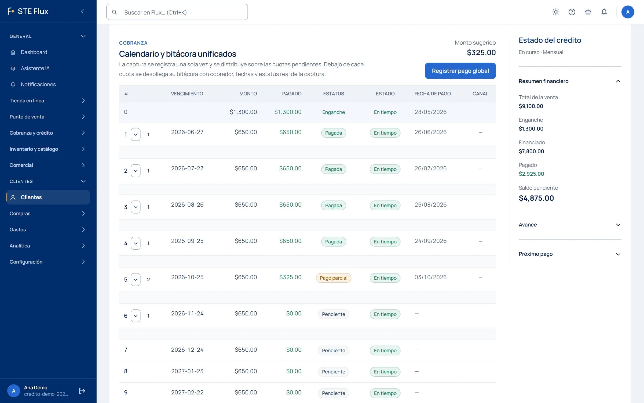Click the Enganche status in row 0
The image size is (644, 403).
[x=334, y=112]
